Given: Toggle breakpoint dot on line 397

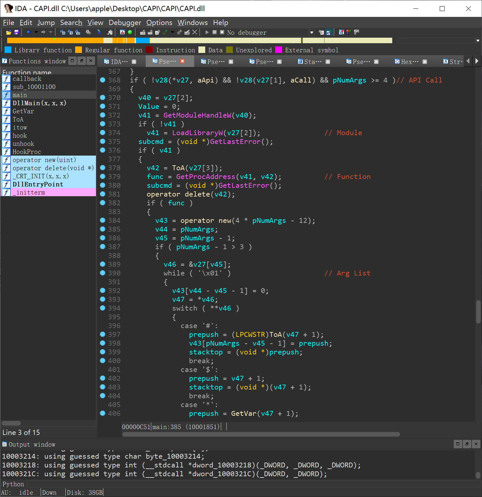Looking at the screenshot, I should (102, 334).
